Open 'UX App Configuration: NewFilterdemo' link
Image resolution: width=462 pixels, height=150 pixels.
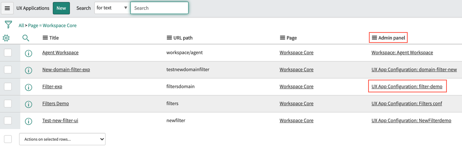[x=412, y=120]
